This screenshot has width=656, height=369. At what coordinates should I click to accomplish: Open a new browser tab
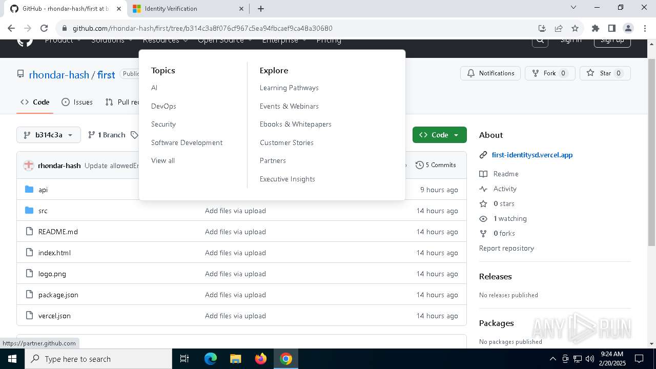(x=260, y=8)
